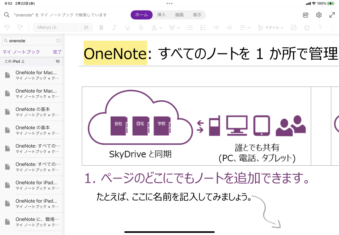Switch to the 描画 tab
339x235 pixels.
tap(179, 15)
